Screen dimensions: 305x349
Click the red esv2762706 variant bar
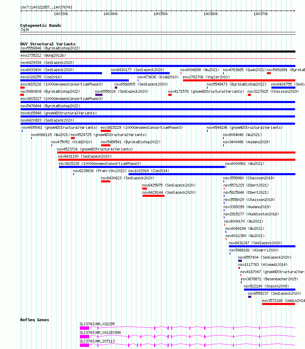(239, 80)
